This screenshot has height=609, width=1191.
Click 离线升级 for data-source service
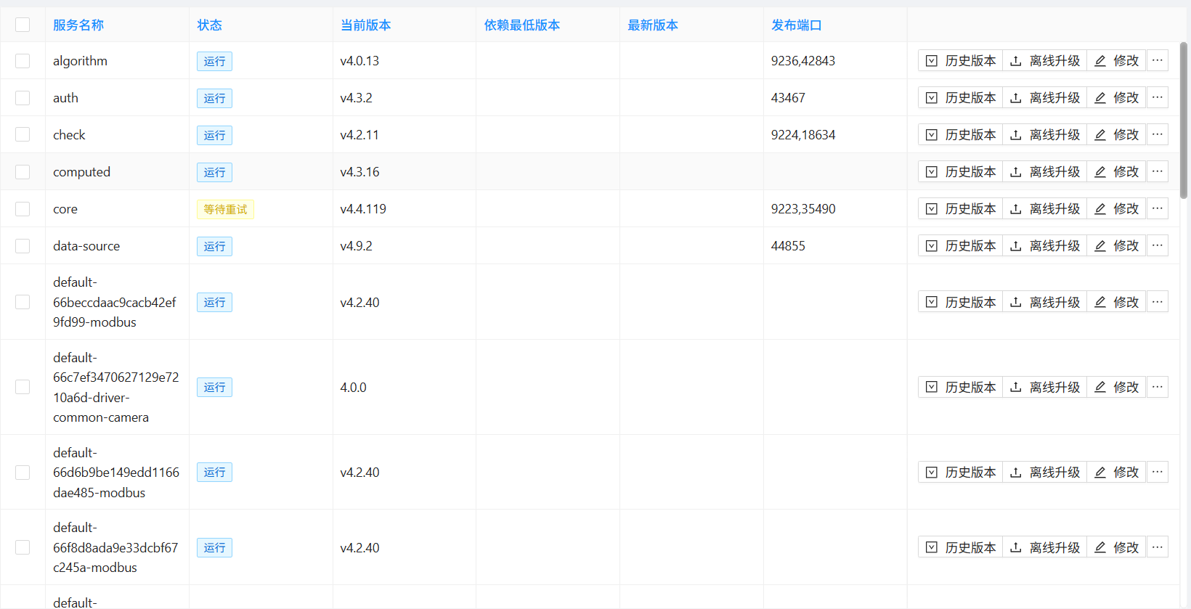pyautogui.click(x=1044, y=246)
